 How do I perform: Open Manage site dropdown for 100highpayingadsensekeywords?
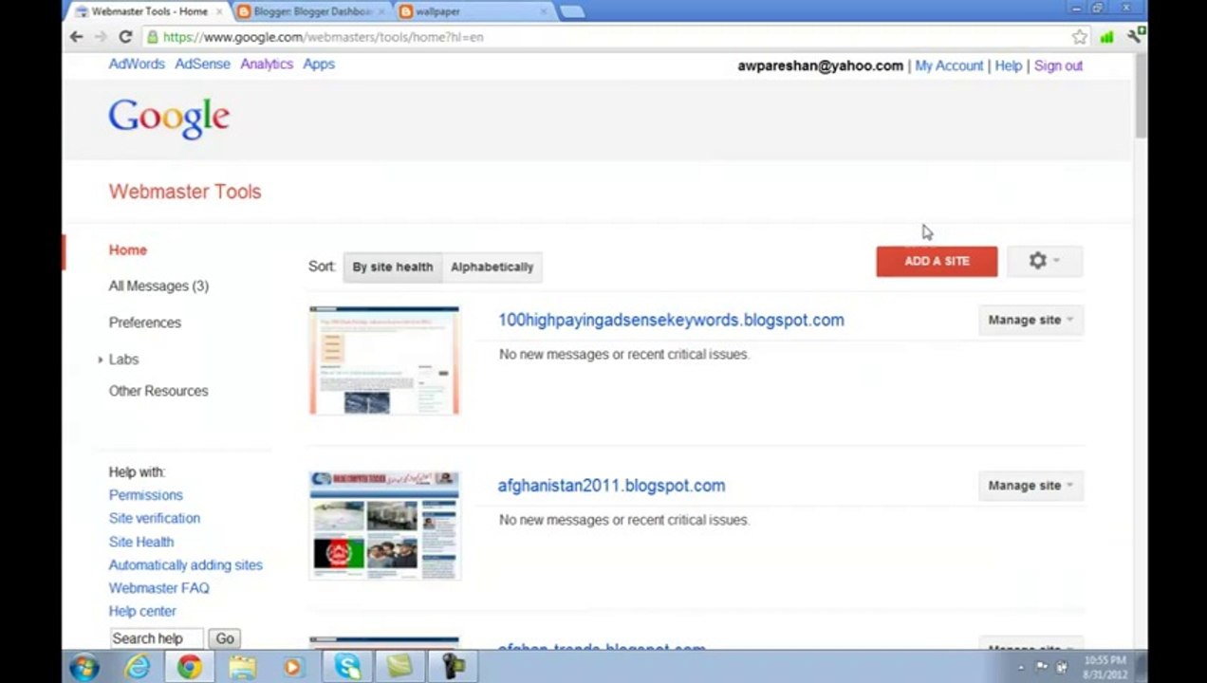point(1031,320)
